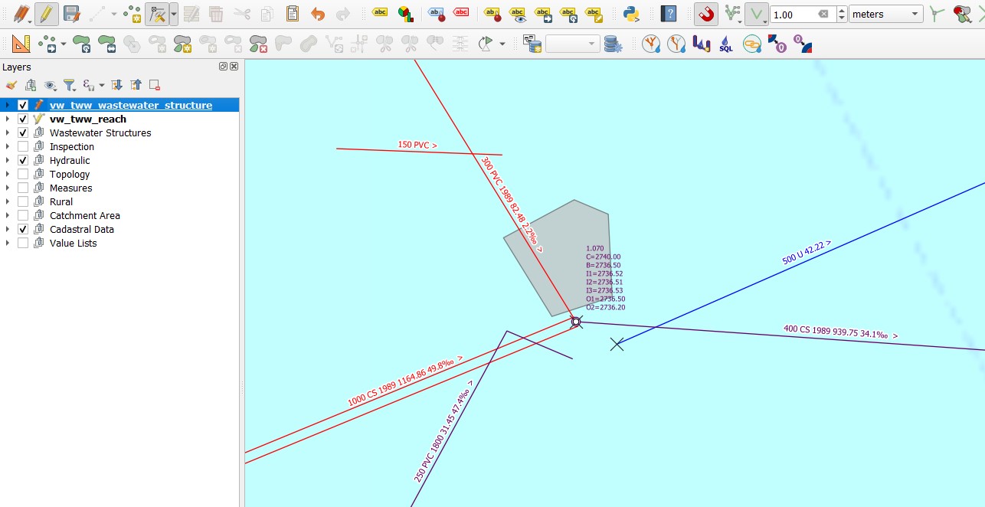The height and width of the screenshot is (507, 985).
Task: Activate the Vertex Tool in the toolbar
Action: tap(157, 14)
